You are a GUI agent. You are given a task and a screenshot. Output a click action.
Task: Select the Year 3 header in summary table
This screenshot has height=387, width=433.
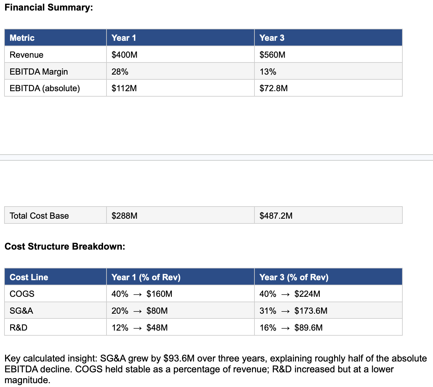pos(328,38)
